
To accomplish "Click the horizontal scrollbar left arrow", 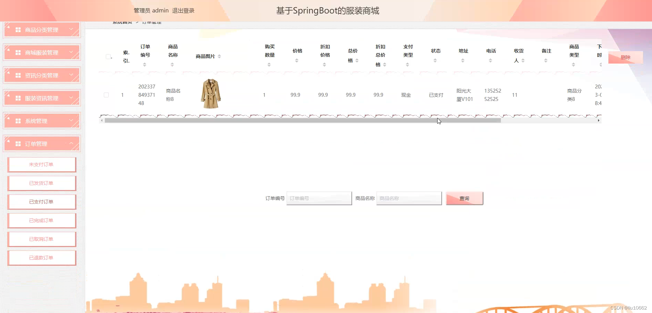I will click(x=101, y=121).
